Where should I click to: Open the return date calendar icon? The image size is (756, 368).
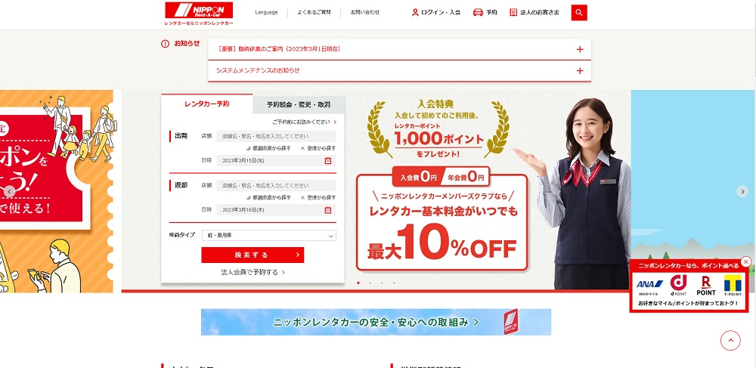(328, 210)
